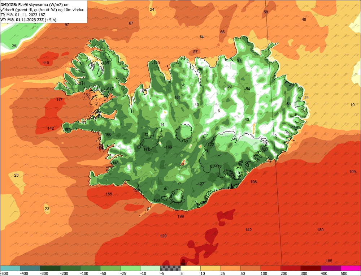Click the '97' value on the map
Screen dimensions: 361x276
point(67,25)
